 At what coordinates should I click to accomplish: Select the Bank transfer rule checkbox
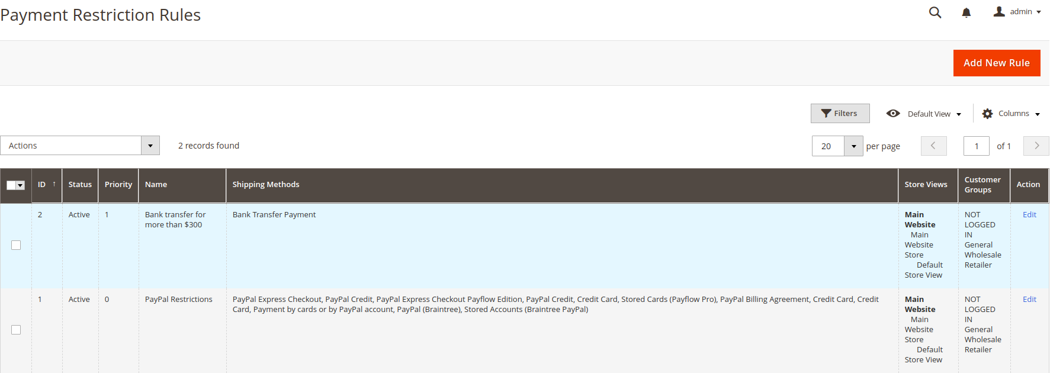point(16,245)
